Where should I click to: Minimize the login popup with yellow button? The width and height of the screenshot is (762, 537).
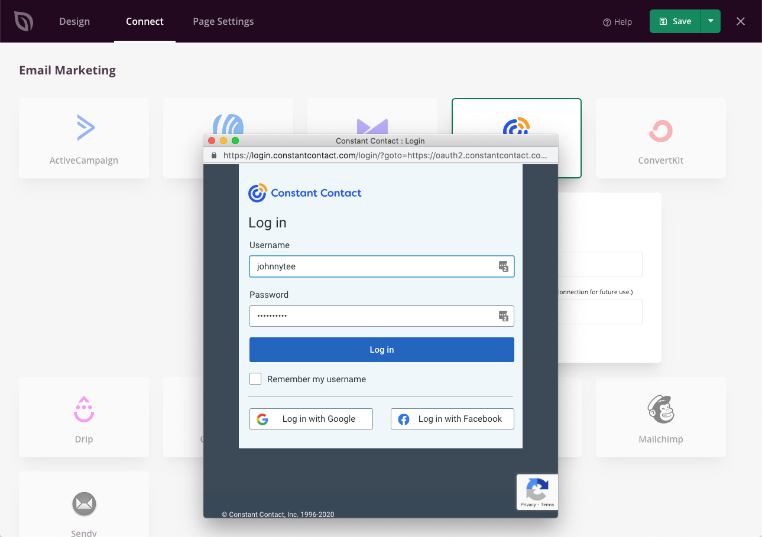tap(223, 141)
